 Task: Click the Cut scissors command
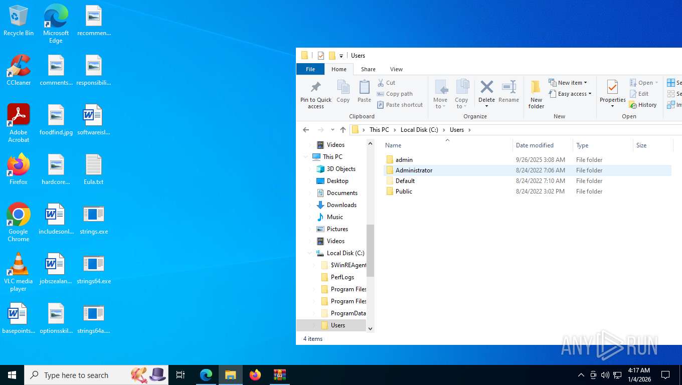click(x=386, y=83)
